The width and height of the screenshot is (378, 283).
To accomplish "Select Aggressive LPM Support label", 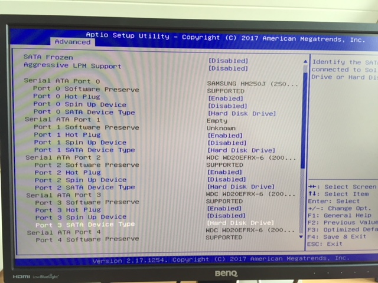I will 72,65.
